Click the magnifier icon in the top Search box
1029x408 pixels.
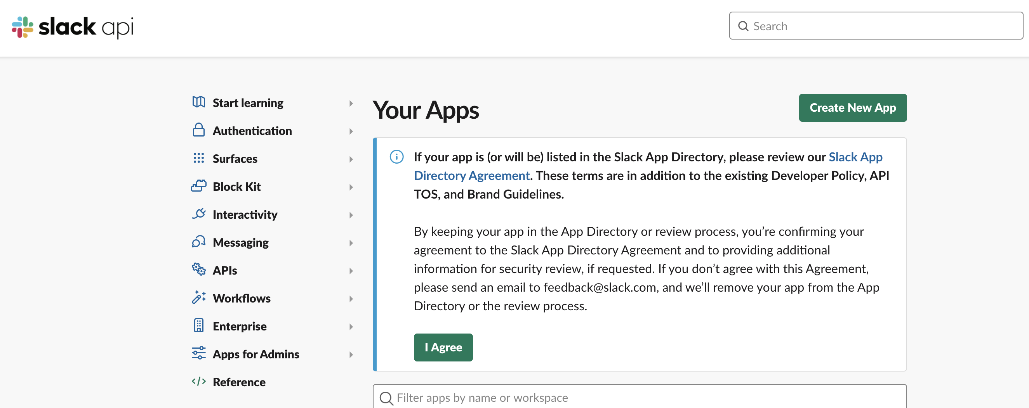point(743,26)
